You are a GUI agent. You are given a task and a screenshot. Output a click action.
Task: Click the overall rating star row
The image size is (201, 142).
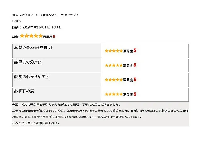pos(31,36)
